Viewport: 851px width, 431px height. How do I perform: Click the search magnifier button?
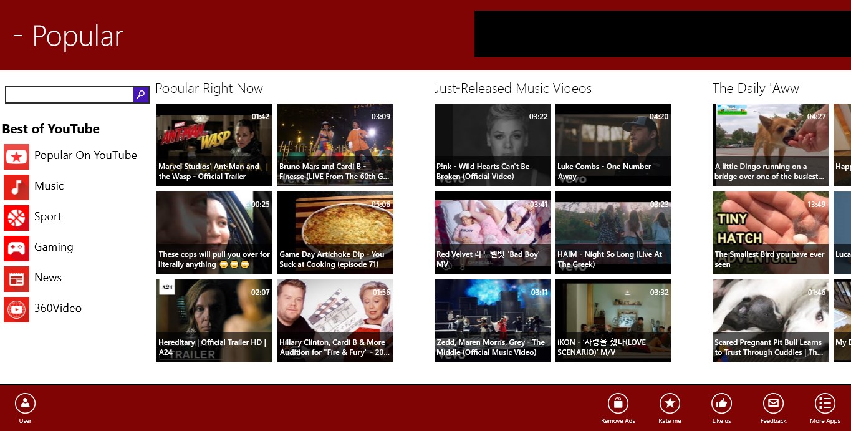coord(142,95)
